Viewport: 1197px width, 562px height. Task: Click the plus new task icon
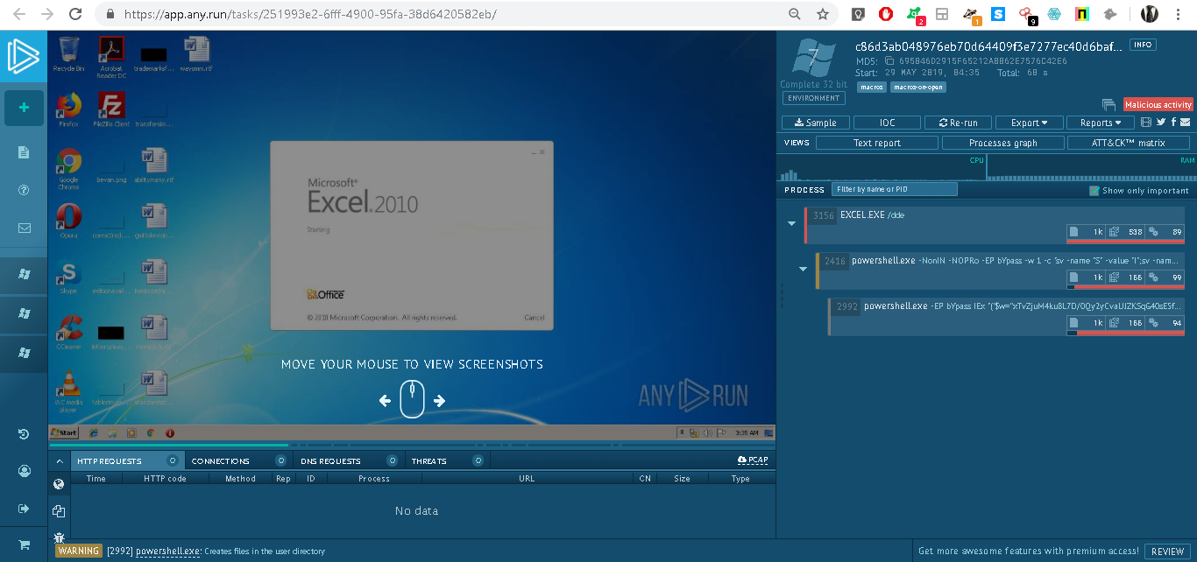click(24, 108)
